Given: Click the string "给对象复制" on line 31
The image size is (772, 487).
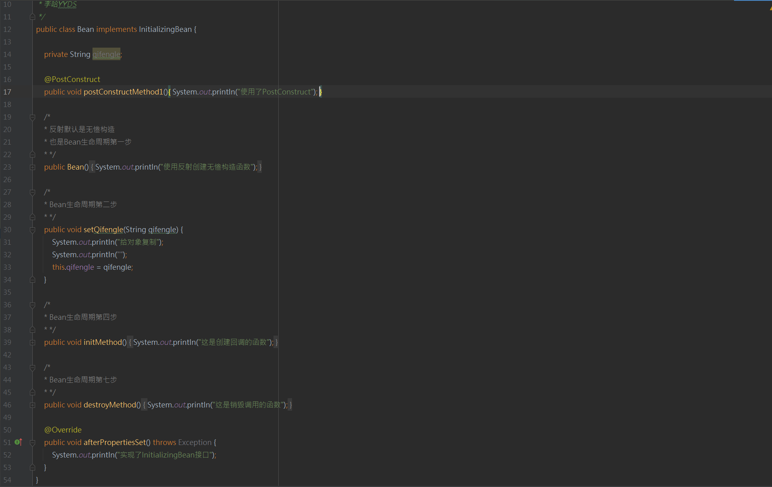Looking at the screenshot, I should pos(138,242).
